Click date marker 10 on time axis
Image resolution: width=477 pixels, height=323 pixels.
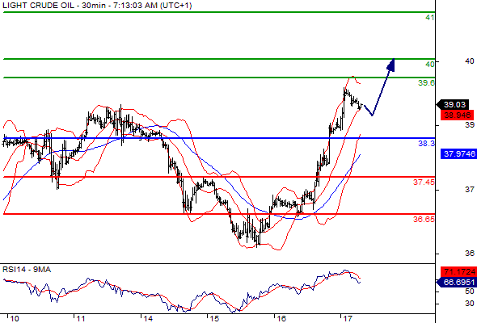(14, 319)
